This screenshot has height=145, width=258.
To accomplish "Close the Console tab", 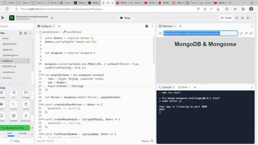I will [x=173, y=87].
